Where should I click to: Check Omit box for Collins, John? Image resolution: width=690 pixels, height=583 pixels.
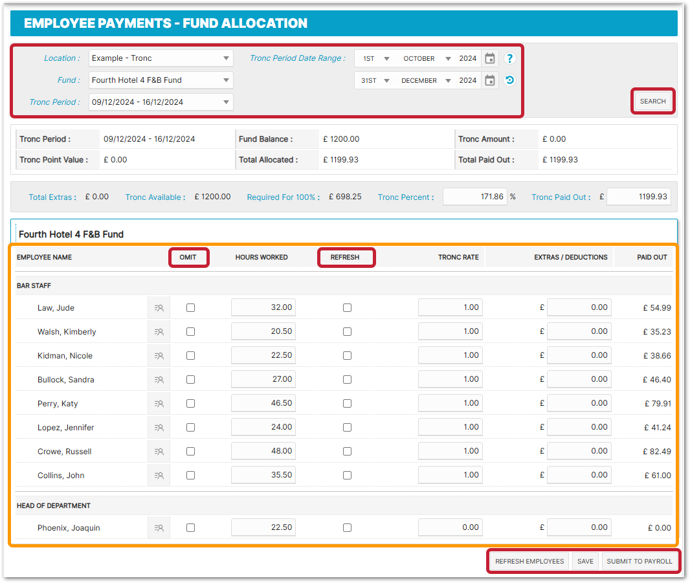(x=190, y=476)
